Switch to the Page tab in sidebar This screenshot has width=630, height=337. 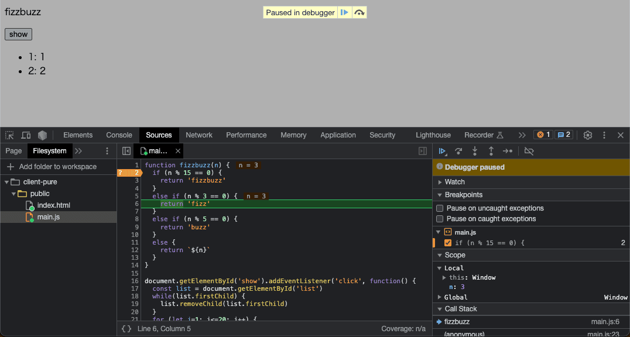pyautogui.click(x=13, y=151)
